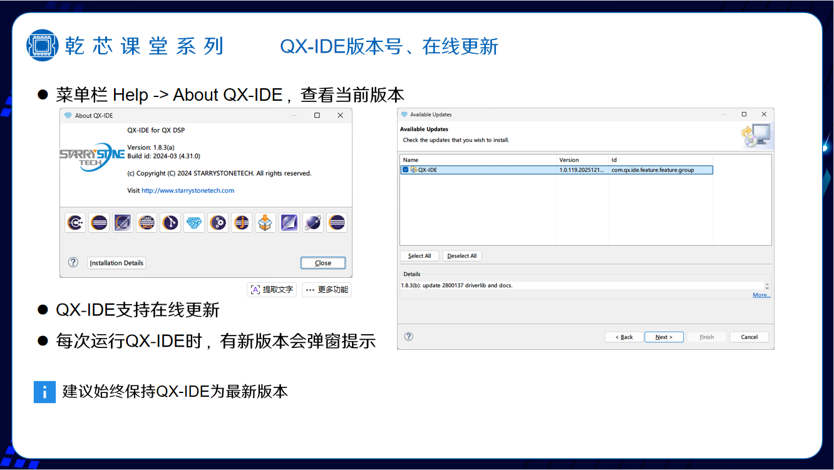Click the download box feature icon
Image resolution: width=834 pixels, height=470 pixels.
265,223
